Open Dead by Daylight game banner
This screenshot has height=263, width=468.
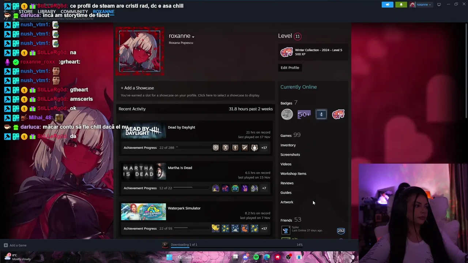[x=143, y=131]
